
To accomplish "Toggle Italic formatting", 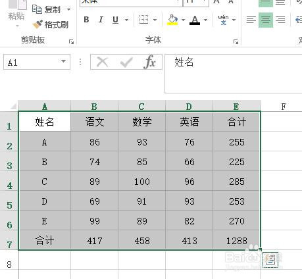I will point(101,20).
